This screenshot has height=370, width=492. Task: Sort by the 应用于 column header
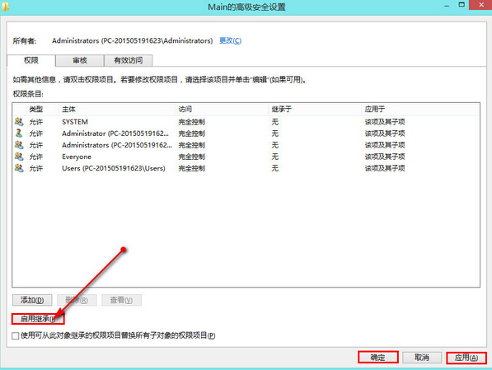pyautogui.click(x=419, y=110)
